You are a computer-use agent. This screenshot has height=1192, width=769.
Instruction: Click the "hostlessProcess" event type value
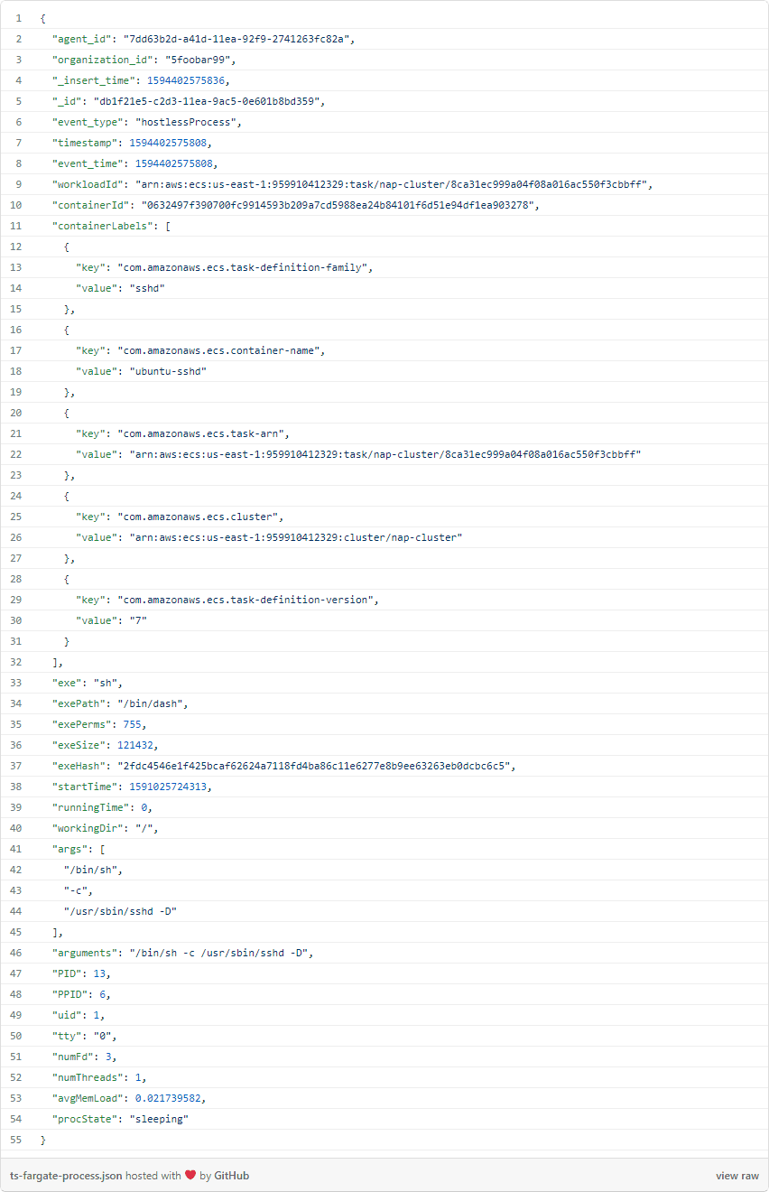(x=189, y=122)
